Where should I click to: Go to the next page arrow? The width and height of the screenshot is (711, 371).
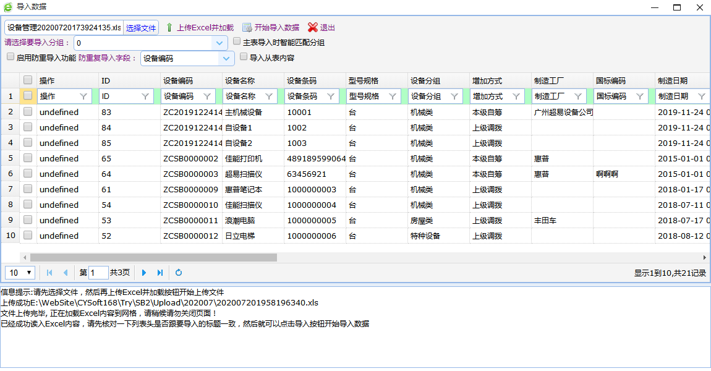144,273
